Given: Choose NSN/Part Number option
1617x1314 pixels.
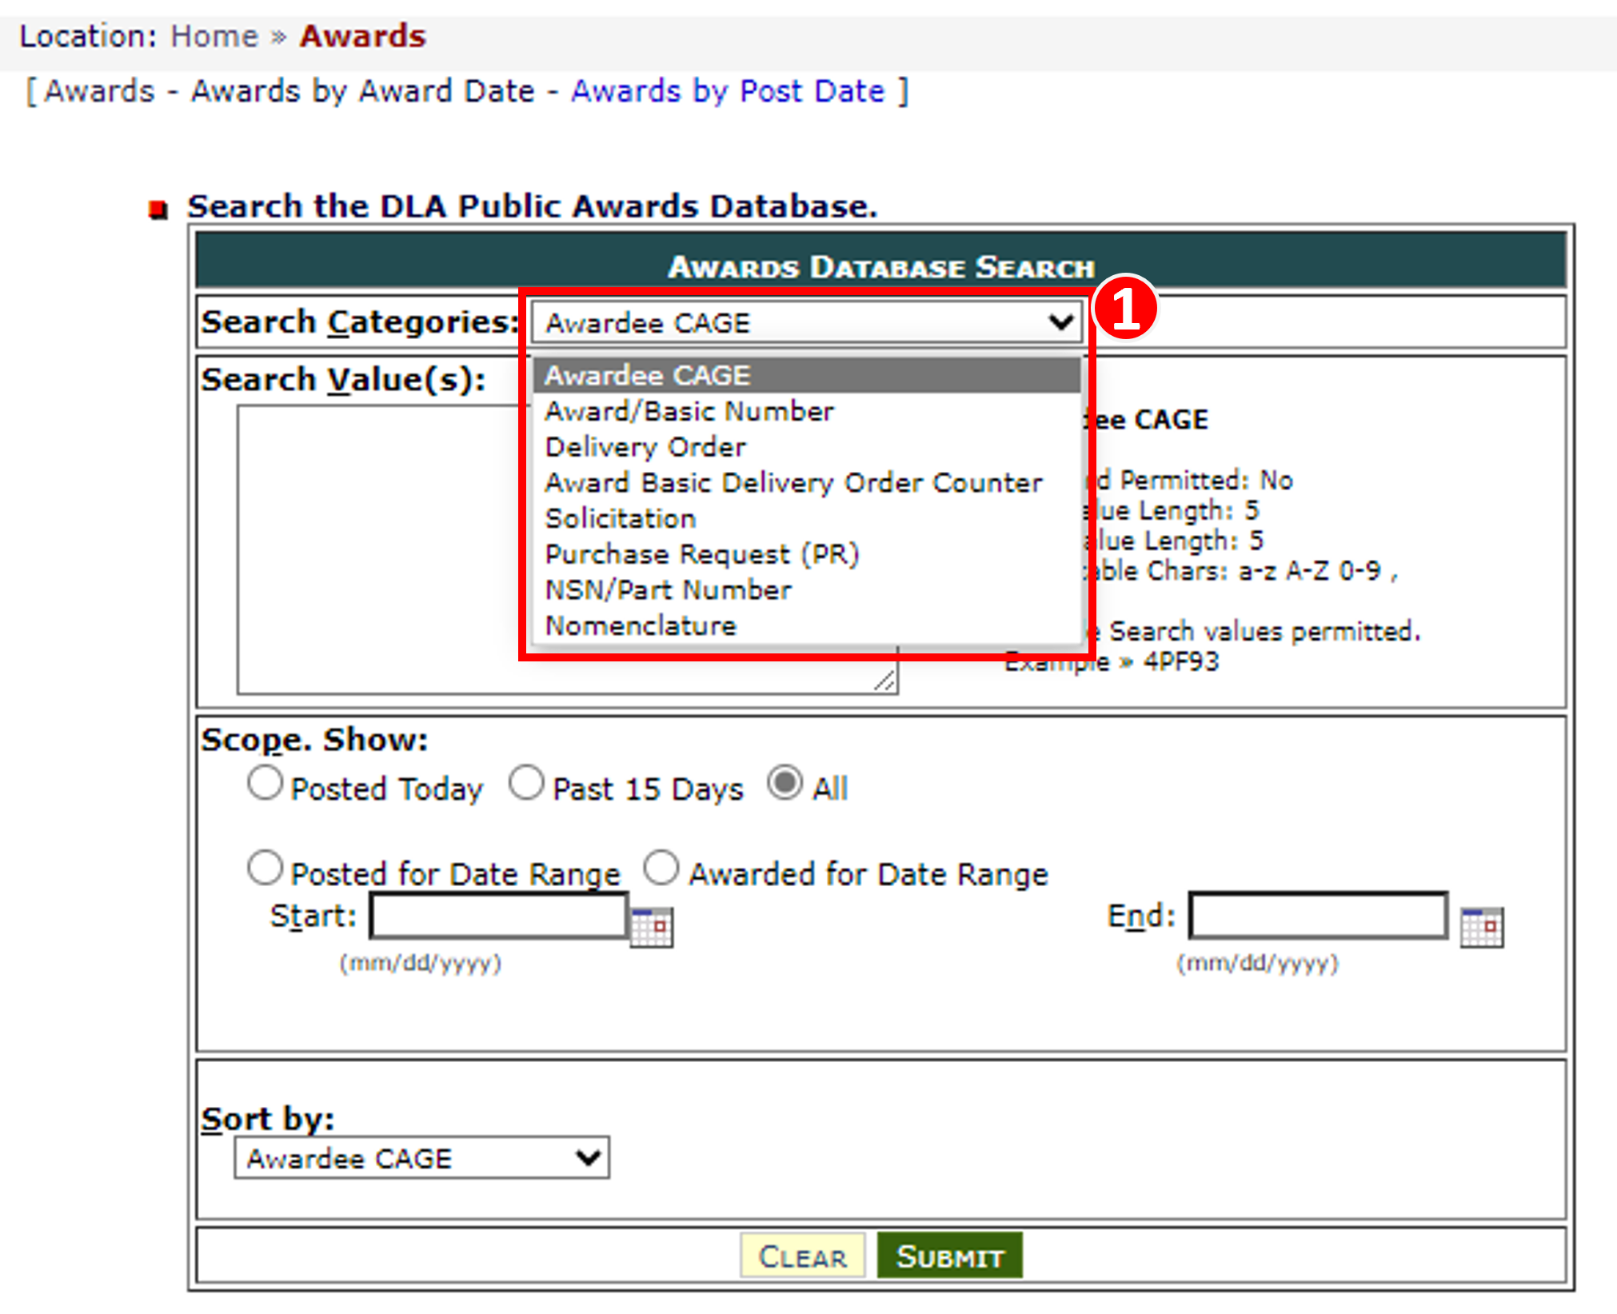Looking at the screenshot, I should click(x=668, y=590).
